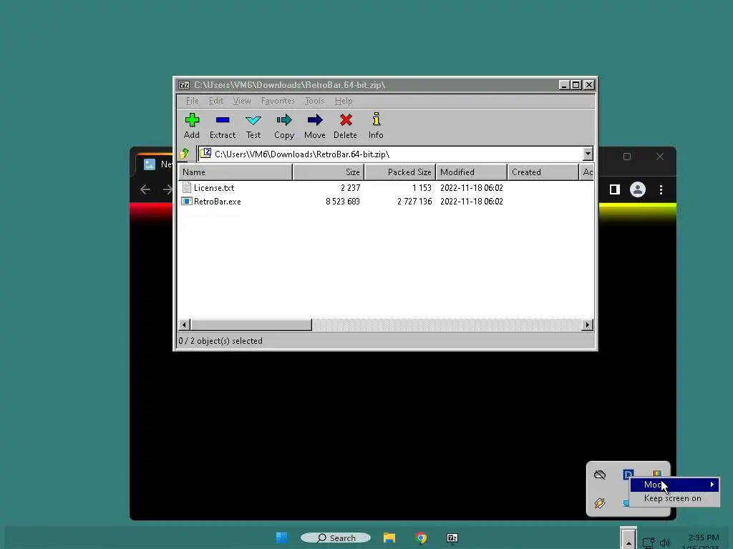Image resolution: width=733 pixels, height=549 pixels.
Task: Open the Windows Start button
Action: tap(282, 538)
